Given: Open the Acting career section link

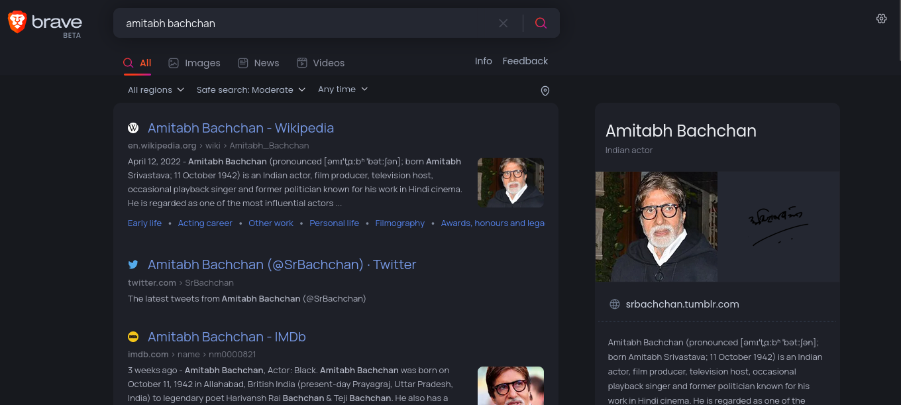Looking at the screenshot, I should (205, 223).
